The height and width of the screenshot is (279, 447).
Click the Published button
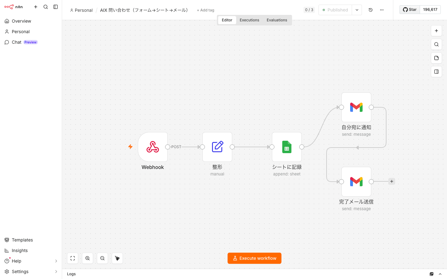pyautogui.click(x=335, y=10)
